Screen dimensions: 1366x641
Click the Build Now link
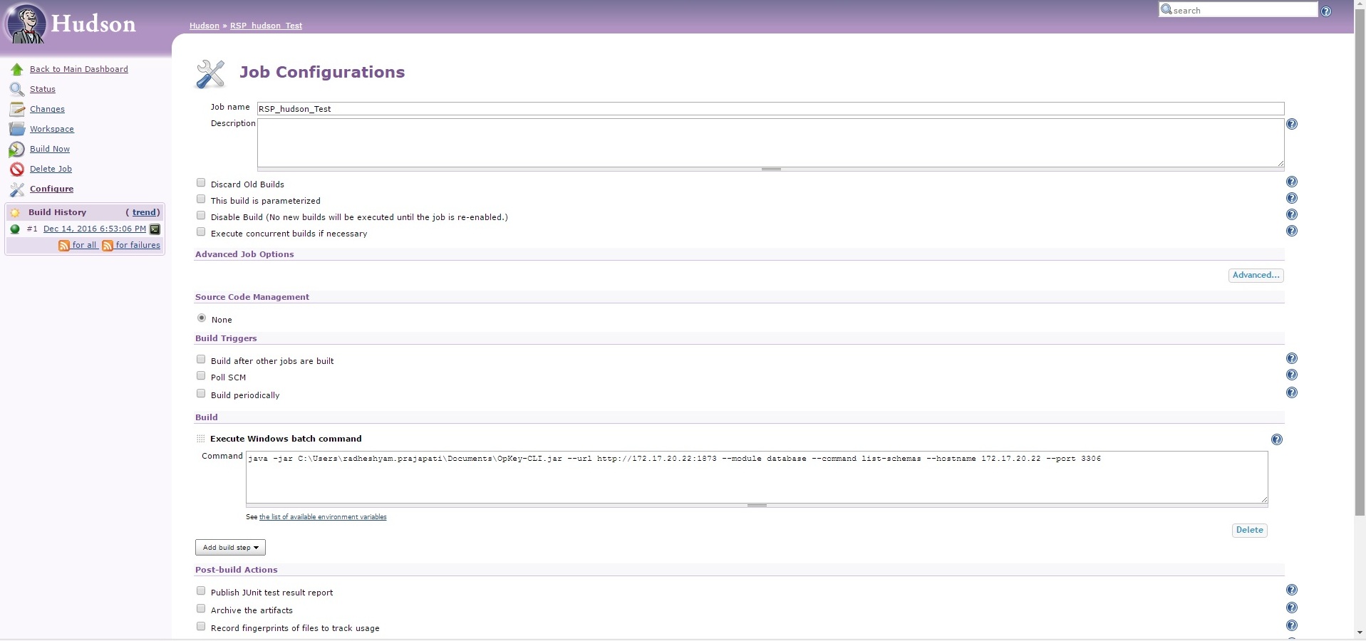click(x=50, y=149)
